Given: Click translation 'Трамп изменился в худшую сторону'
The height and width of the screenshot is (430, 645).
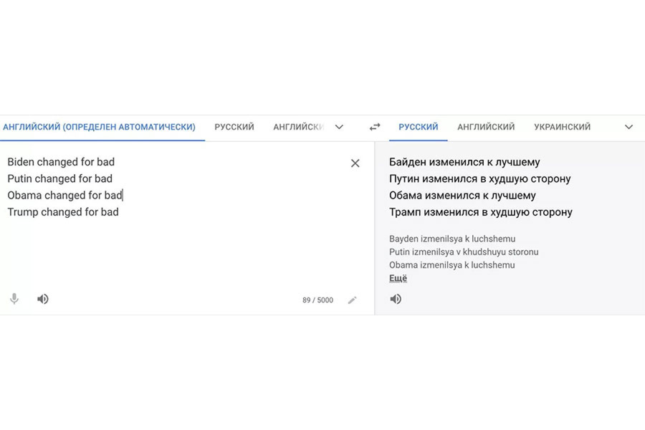Looking at the screenshot, I should click(480, 212).
